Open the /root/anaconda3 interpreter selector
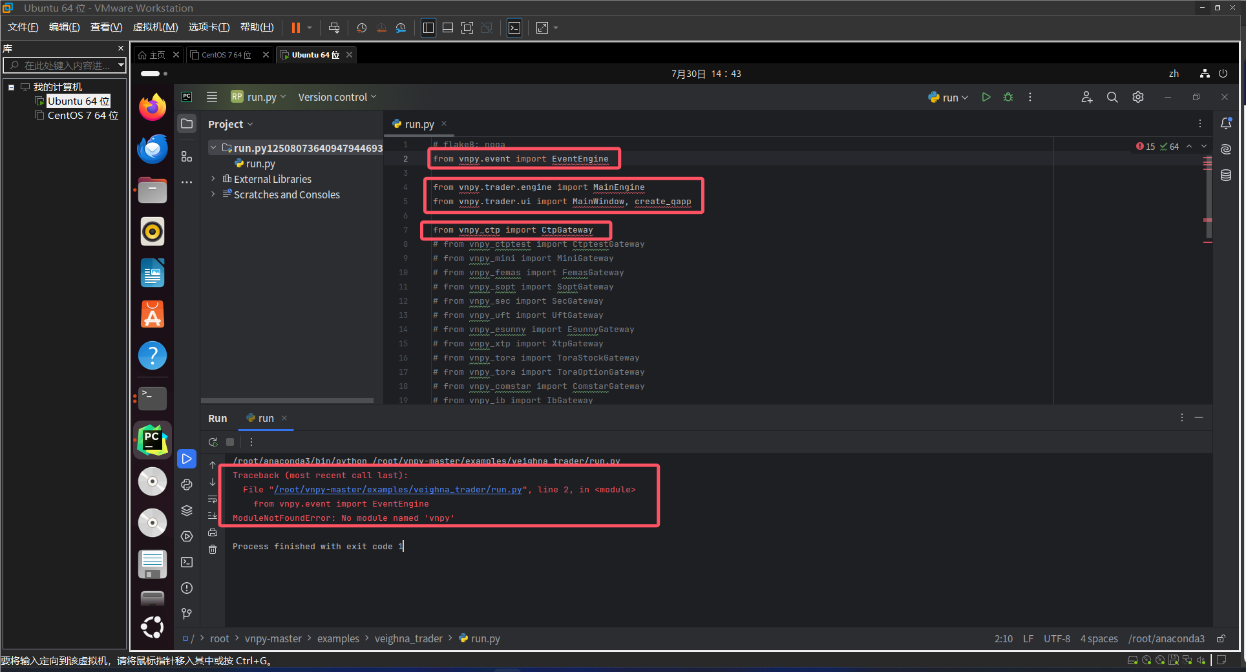The width and height of the screenshot is (1246, 672). pyautogui.click(x=1167, y=638)
